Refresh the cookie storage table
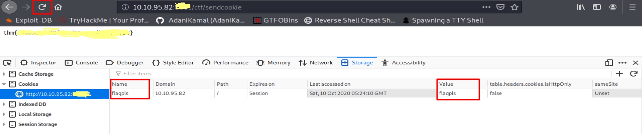 coord(633,74)
